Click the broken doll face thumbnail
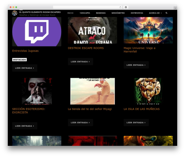Screen dimensions: 185x157 coord(148,91)
